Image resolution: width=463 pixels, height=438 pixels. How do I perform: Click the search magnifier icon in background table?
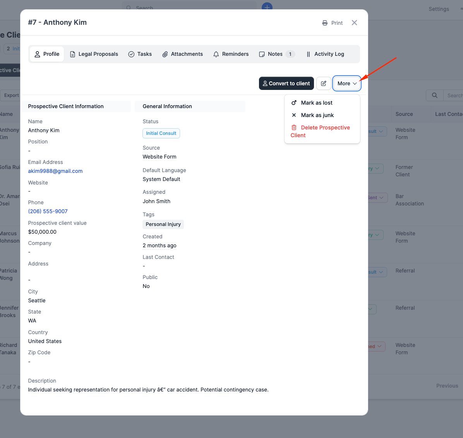pyautogui.click(x=435, y=95)
